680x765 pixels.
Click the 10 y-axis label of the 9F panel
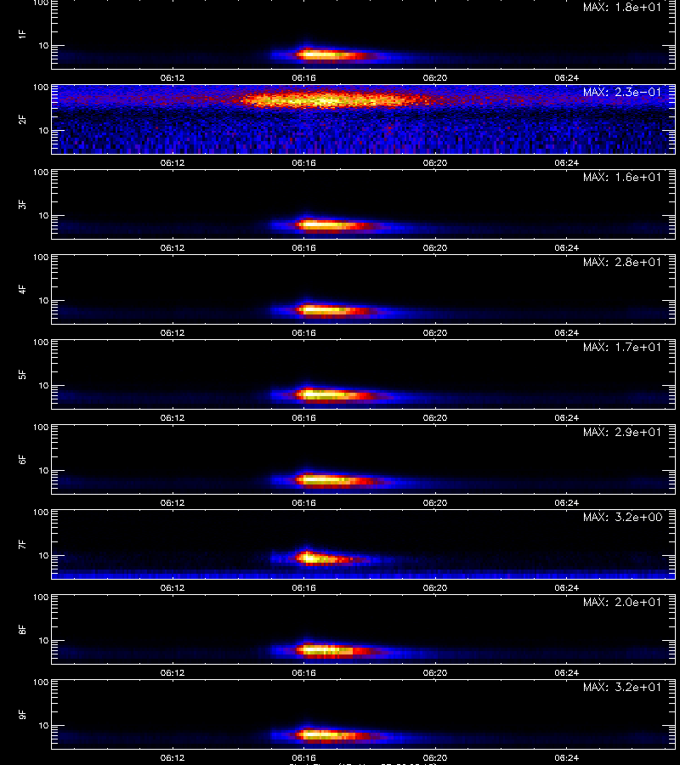coord(43,726)
